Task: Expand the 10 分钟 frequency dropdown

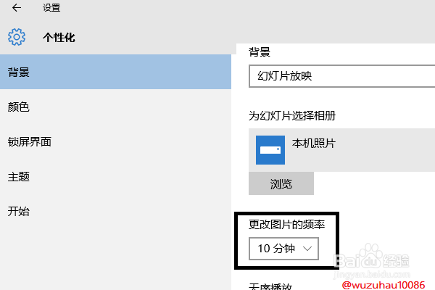Action: tap(283, 249)
